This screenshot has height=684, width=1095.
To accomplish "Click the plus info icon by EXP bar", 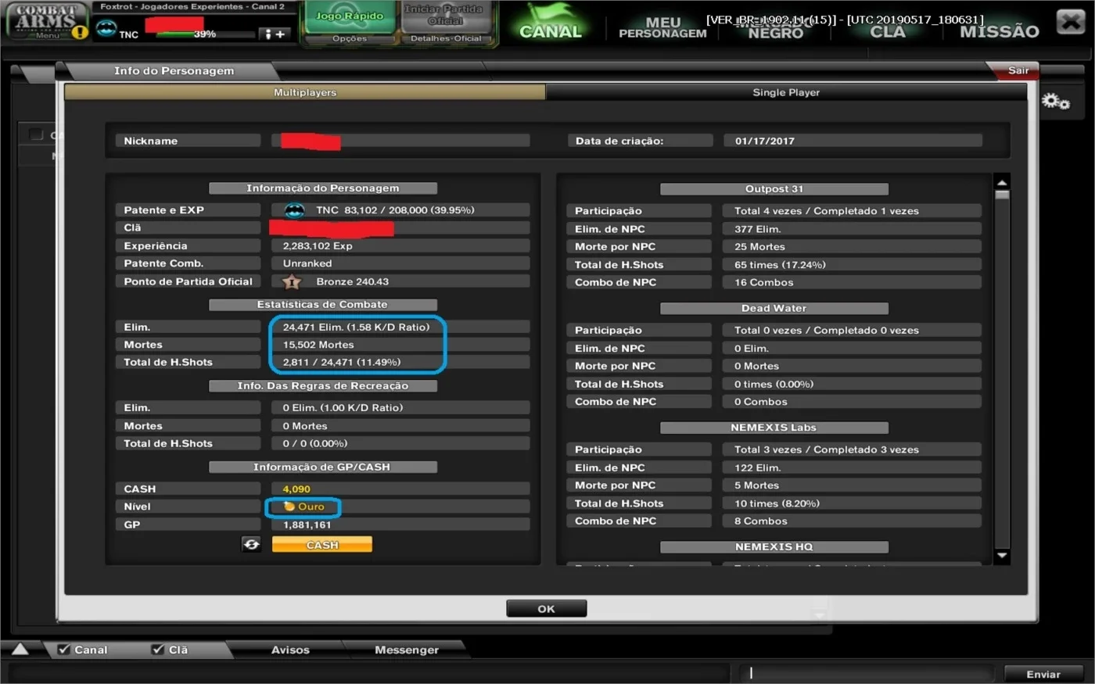I will pyautogui.click(x=275, y=34).
